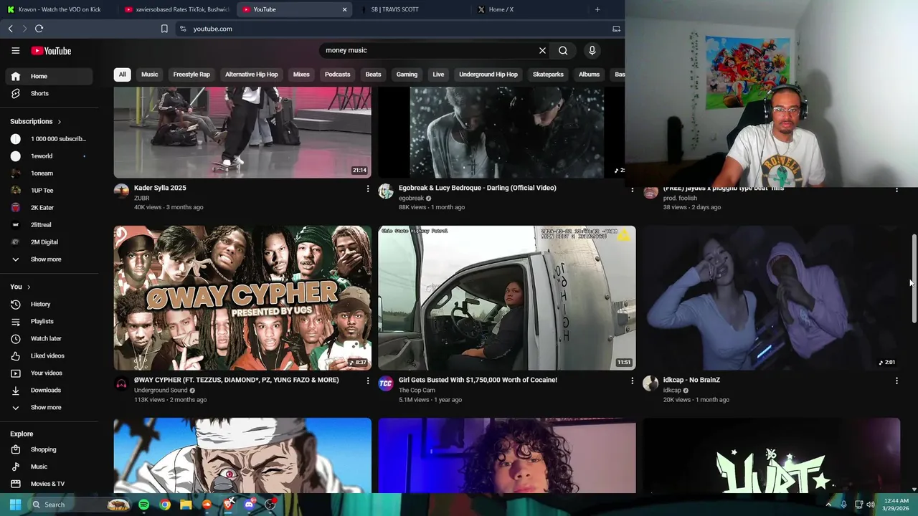Open Shopping under Explore
The width and height of the screenshot is (918, 516).
(49, 449)
